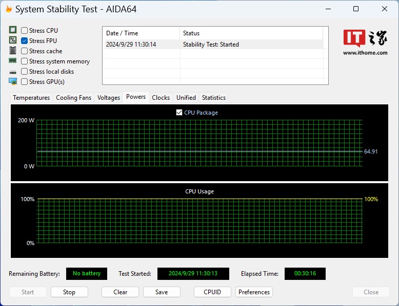The width and height of the screenshot is (399, 306).
Task: Enable the Stress cache checkbox
Action: click(x=25, y=51)
